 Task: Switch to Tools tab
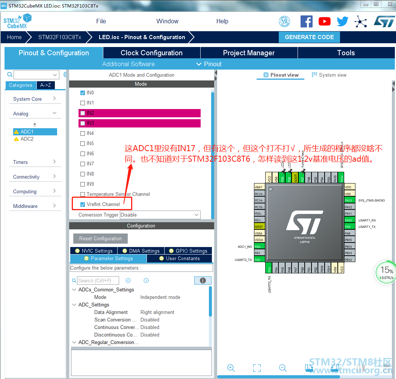coord(346,53)
